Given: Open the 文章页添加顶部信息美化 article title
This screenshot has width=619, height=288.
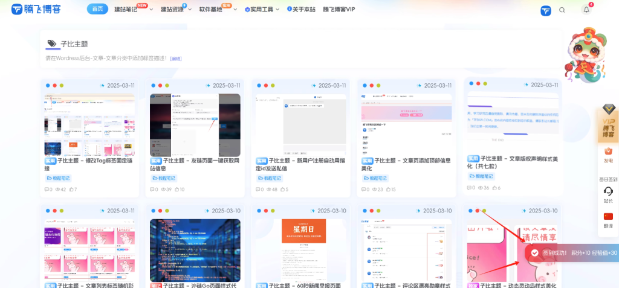Looking at the screenshot, I should click(407, 164).
